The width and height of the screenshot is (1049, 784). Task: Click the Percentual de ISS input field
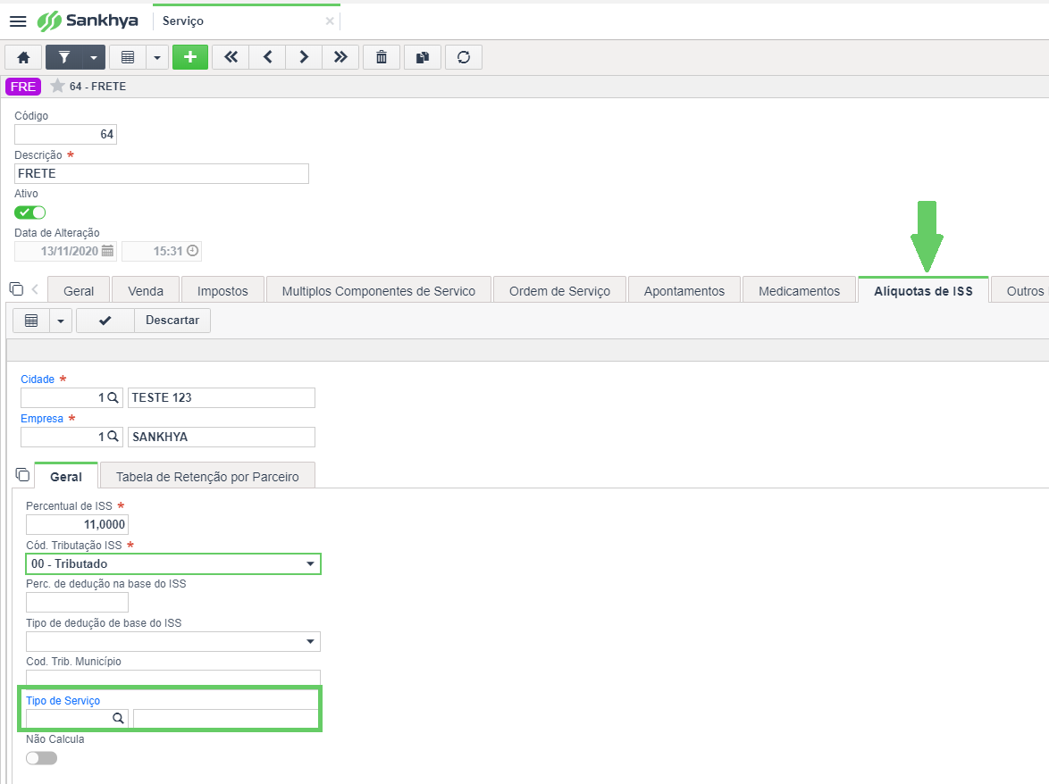(77, 525)
